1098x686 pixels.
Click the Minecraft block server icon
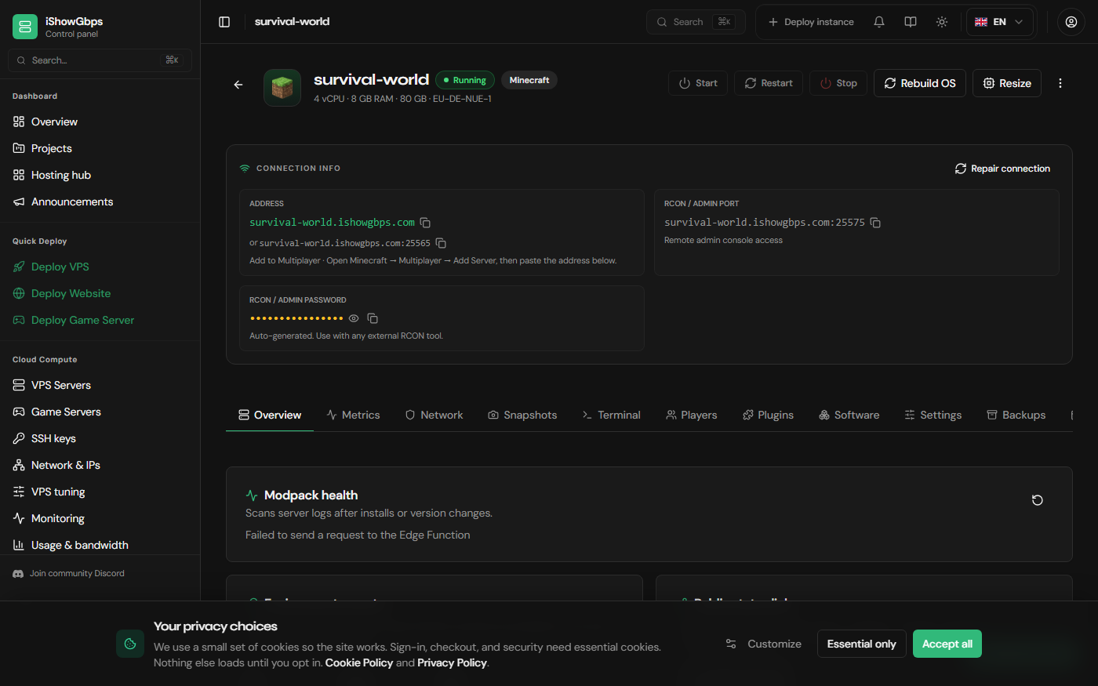[282, 88]
